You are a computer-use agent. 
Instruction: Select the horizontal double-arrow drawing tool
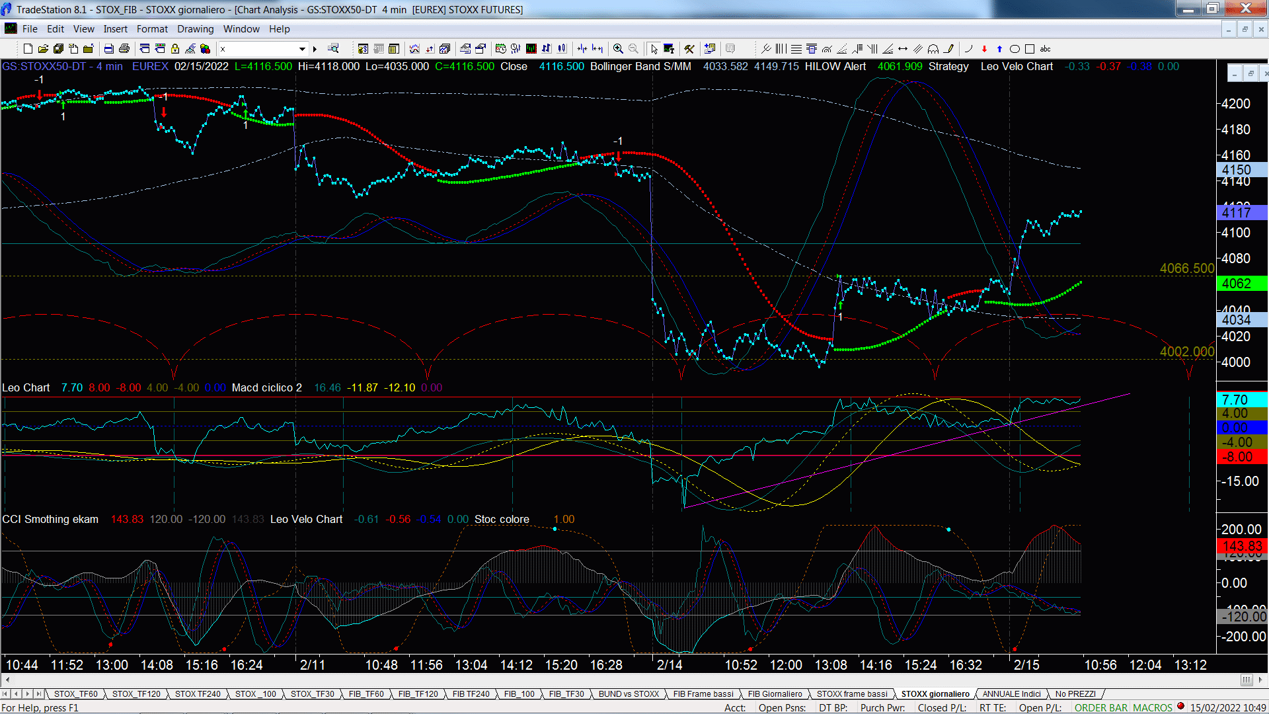point(903,49)
